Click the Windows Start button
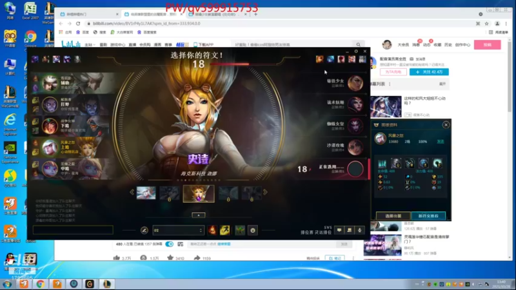Viewport: 516px width, 290px height. tap(7, 284)
